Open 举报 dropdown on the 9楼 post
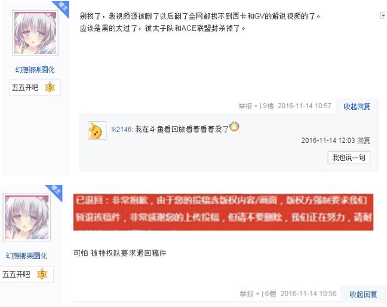Viewport: 387px width, 307px height. [x=248, y=106]
